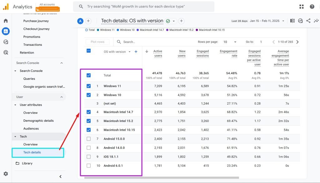Open the Library link

point(27,163)
